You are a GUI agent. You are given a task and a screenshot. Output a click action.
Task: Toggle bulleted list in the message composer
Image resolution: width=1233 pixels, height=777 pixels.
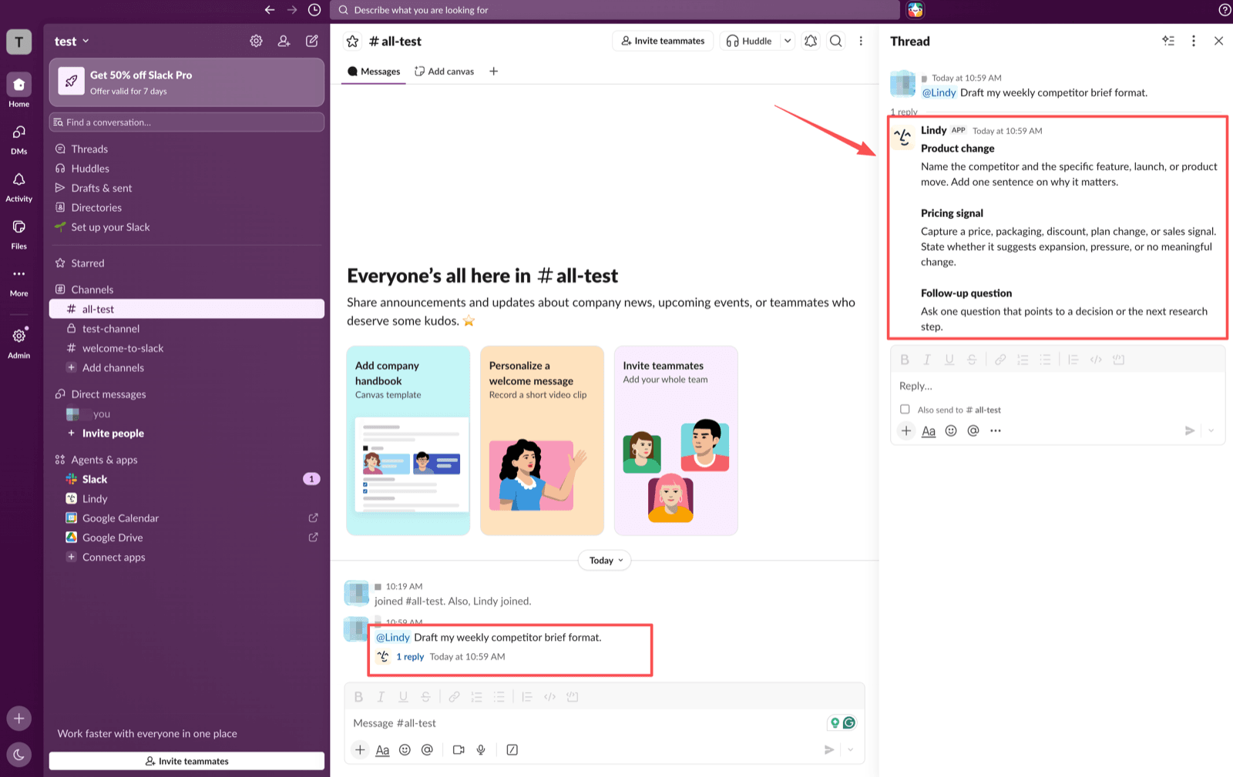pos(499,697)
